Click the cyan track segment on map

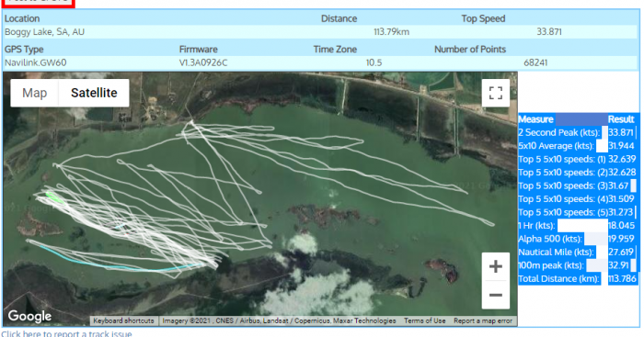(115, 264)
